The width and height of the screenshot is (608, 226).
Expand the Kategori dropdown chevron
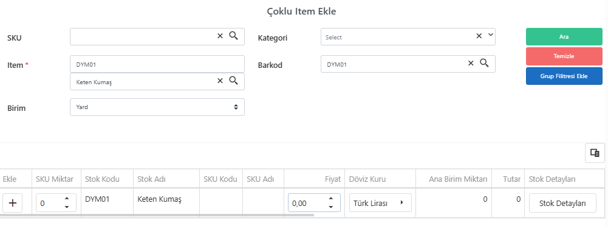[491, 35]
